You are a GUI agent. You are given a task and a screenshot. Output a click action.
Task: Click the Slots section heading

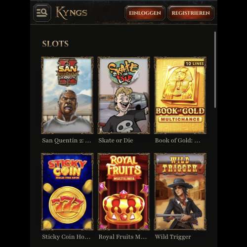55,44
